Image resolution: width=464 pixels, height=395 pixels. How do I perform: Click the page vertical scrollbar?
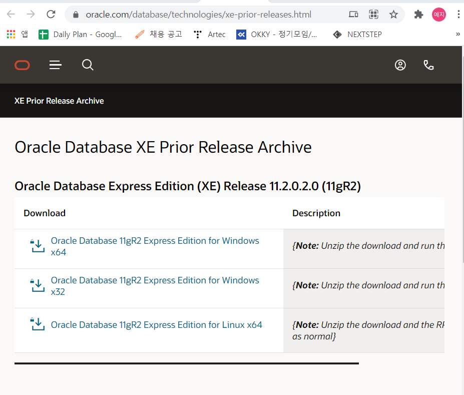coord(463,160)
